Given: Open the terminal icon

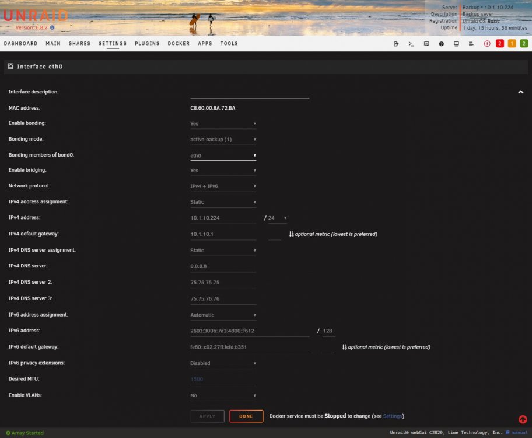Looking at the screenshot, I should pyautogui.click(x=411, y=44).
